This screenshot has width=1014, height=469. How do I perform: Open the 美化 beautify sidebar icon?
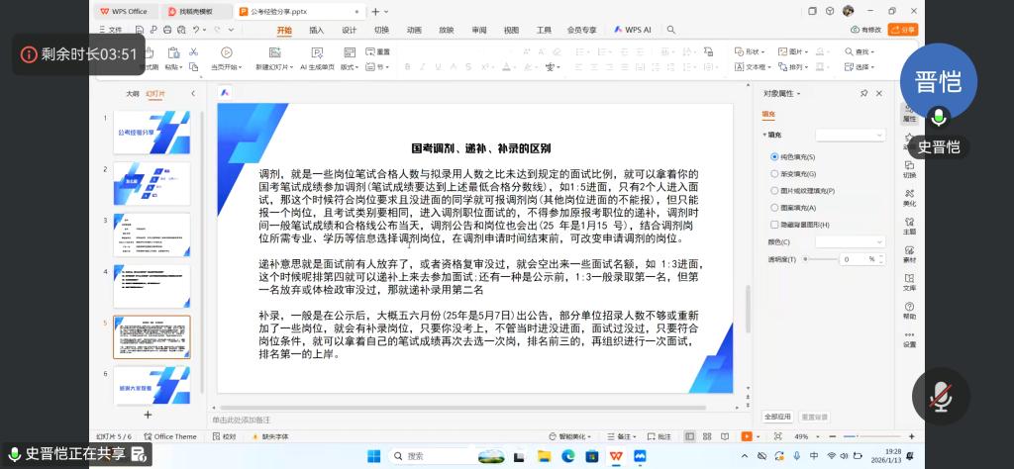909,198
